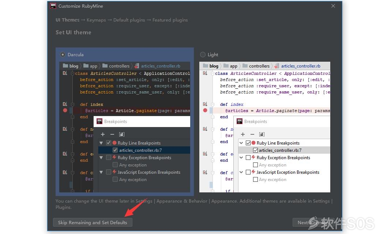The width and height of the screenshot is (380, 234).
Task: Click the RubyMine logo in title bar
Action: click(53, 6)
